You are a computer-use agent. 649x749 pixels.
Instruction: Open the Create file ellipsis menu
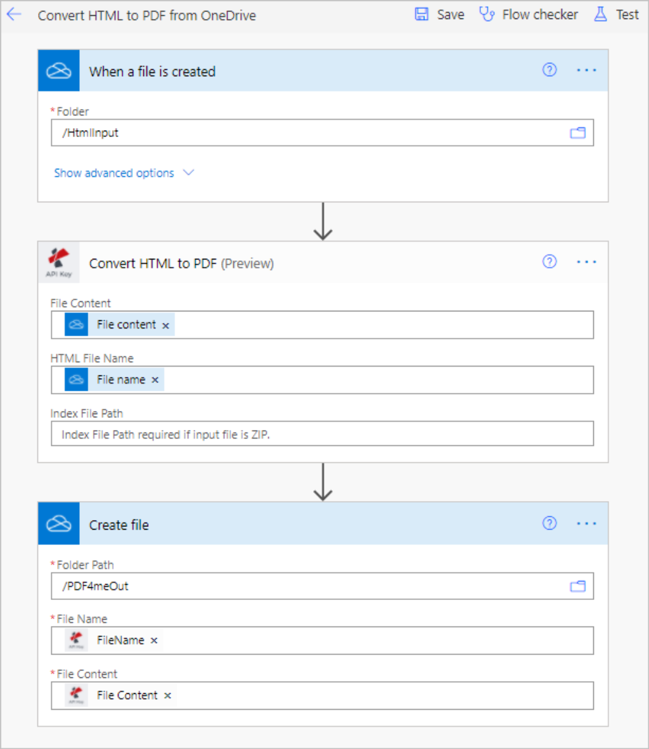click(x=586, y=523)
